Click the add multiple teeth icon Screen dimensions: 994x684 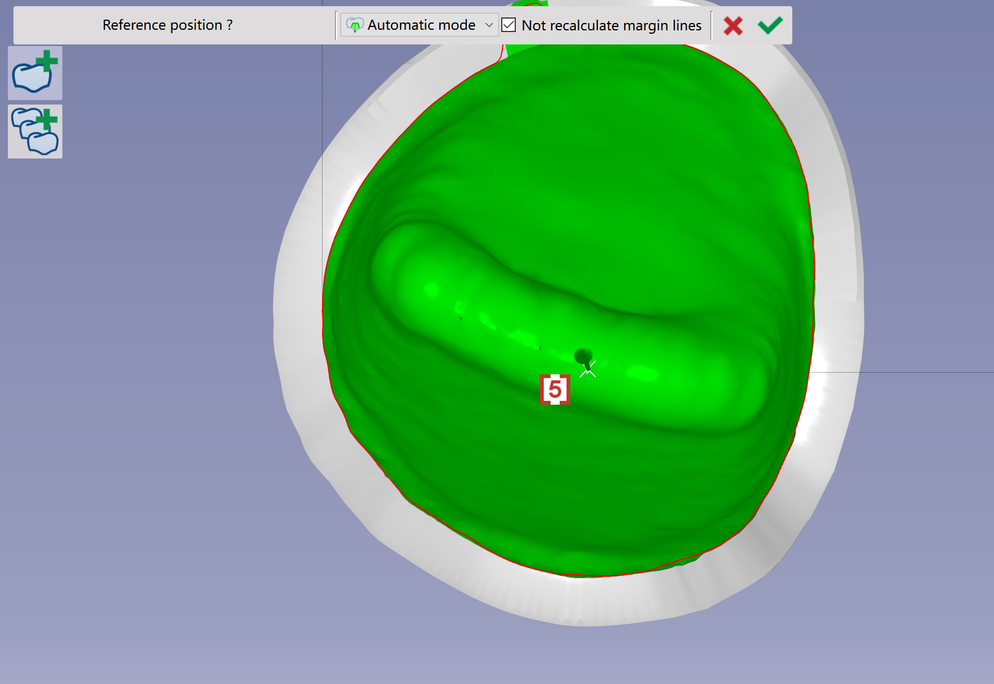[35, 132]
